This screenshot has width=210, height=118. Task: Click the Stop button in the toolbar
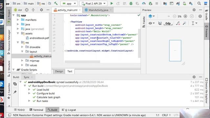tap(157, 4)
